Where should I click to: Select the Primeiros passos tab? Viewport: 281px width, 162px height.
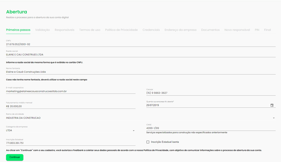click(18, 30)
